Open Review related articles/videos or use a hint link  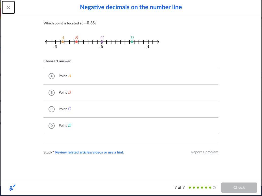click(x=89, y=152)
